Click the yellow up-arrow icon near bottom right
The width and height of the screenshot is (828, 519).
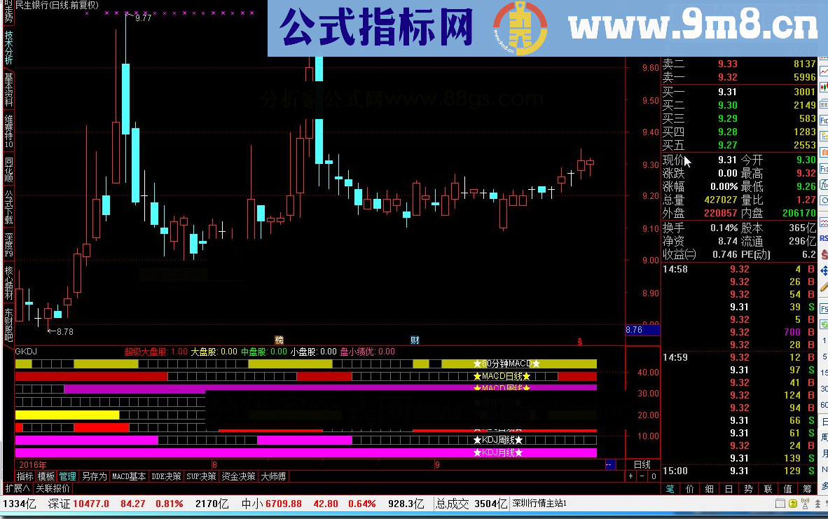point(793,503)
